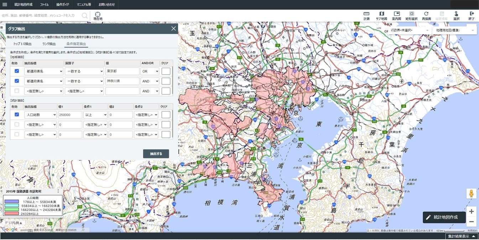
Task: Expand the 集計結果表示 panel
Action: pos(461,236)
